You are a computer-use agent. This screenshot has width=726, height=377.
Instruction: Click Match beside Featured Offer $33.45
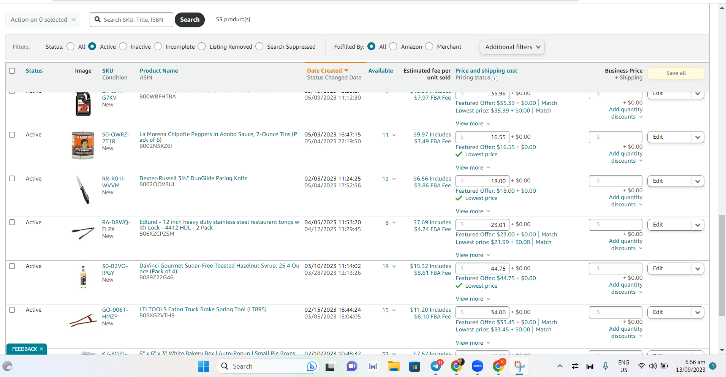click(x=549, y=322)
